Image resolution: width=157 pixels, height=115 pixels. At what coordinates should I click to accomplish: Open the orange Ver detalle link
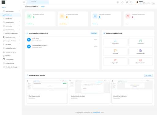tap(63, 24)
